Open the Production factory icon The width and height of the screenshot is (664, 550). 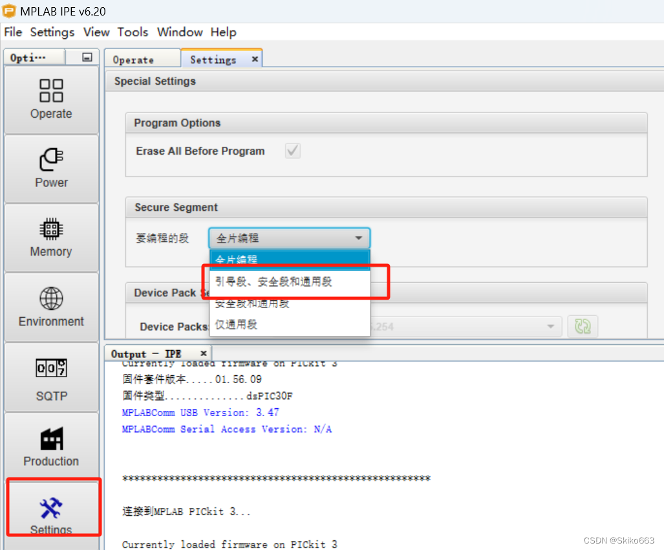point(51,438)
